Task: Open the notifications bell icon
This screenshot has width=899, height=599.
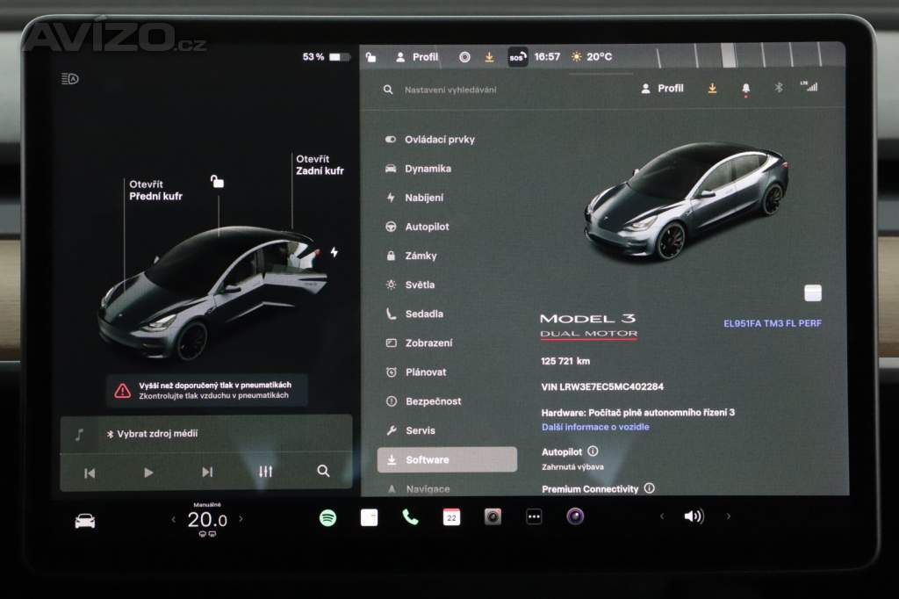Action: [746, 89]
